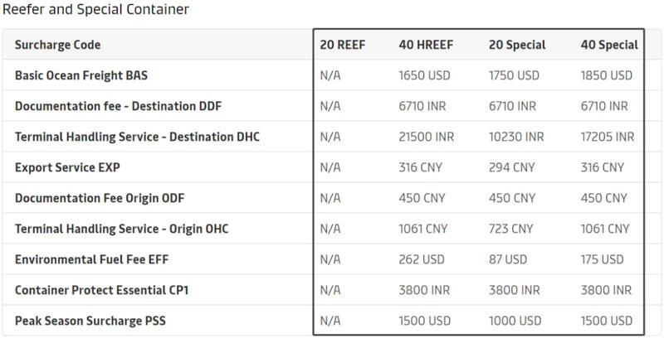Click the 294 CNY cell
Viewport: 664px width, 338px height.
(x=511, y=167)
